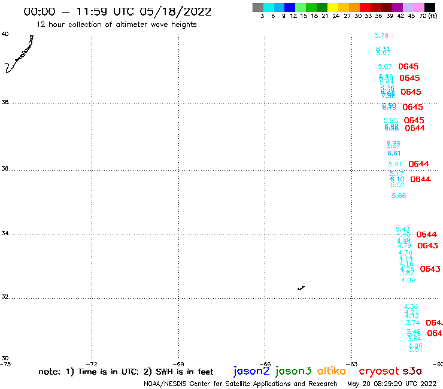Click the green 'jason3' satellite label
443x389 pixels.
[293, 371]
